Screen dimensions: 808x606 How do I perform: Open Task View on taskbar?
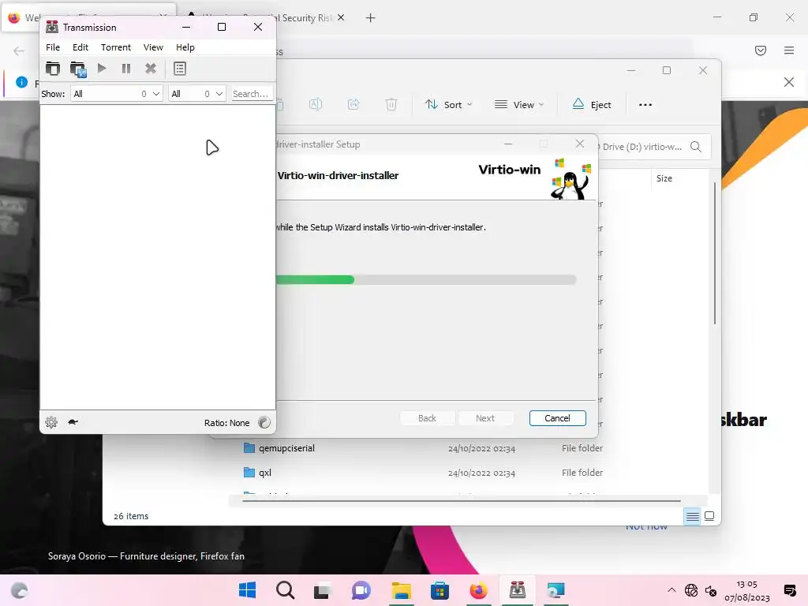tap(323, 590)
